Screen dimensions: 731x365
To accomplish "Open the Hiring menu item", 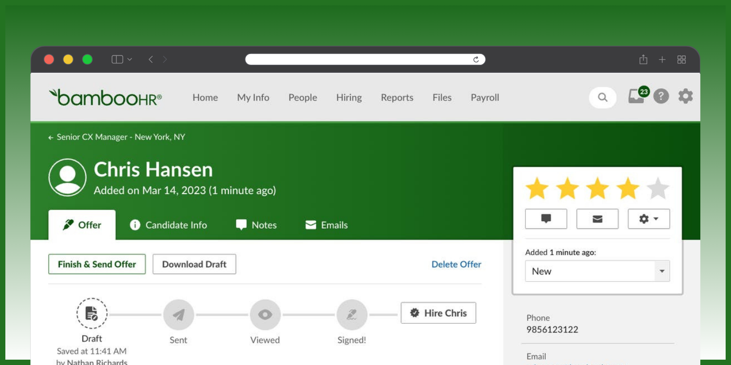I will click(x=349, y=97).
